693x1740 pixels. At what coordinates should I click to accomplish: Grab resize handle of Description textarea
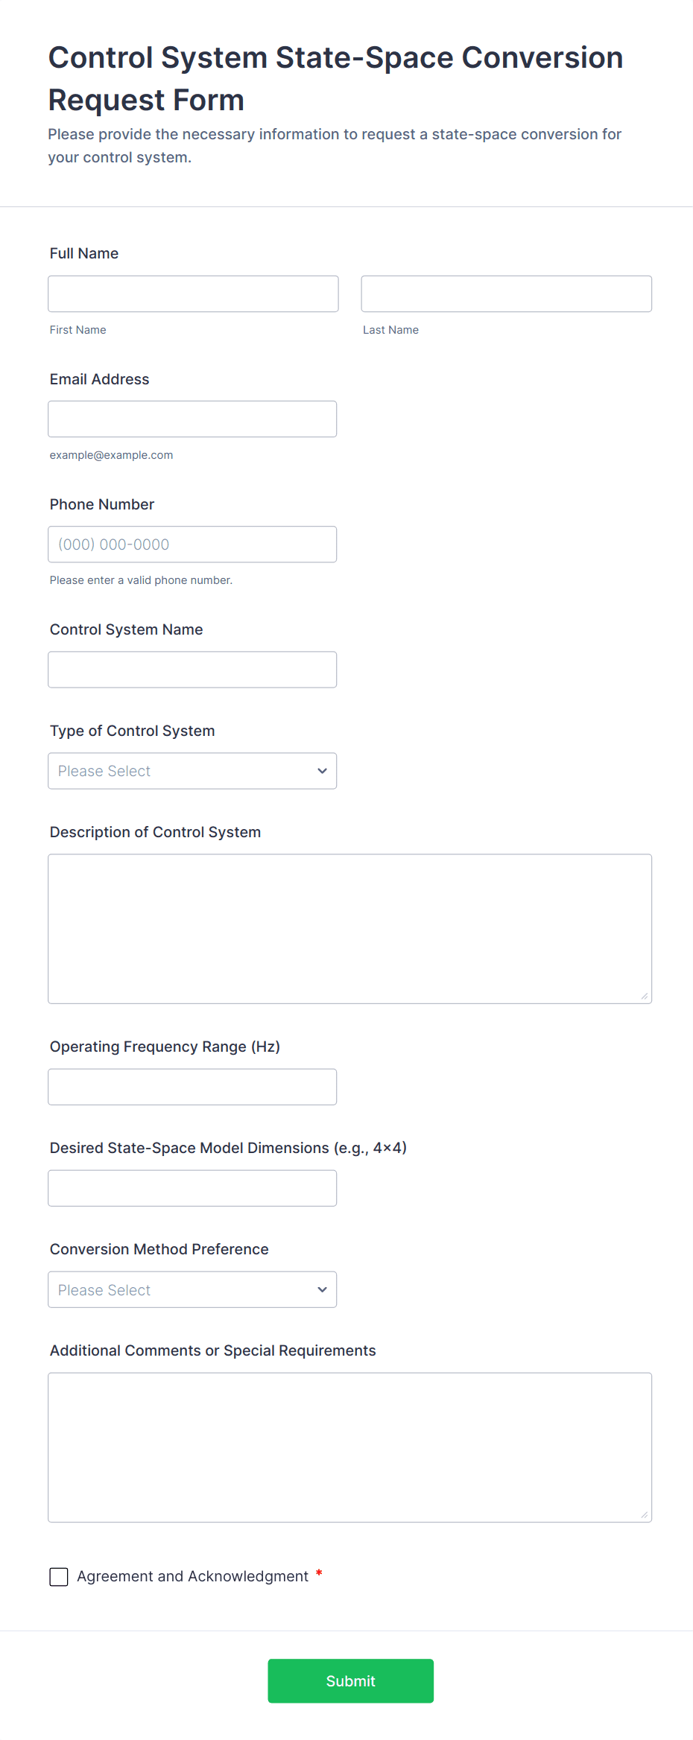pos(645,996)
